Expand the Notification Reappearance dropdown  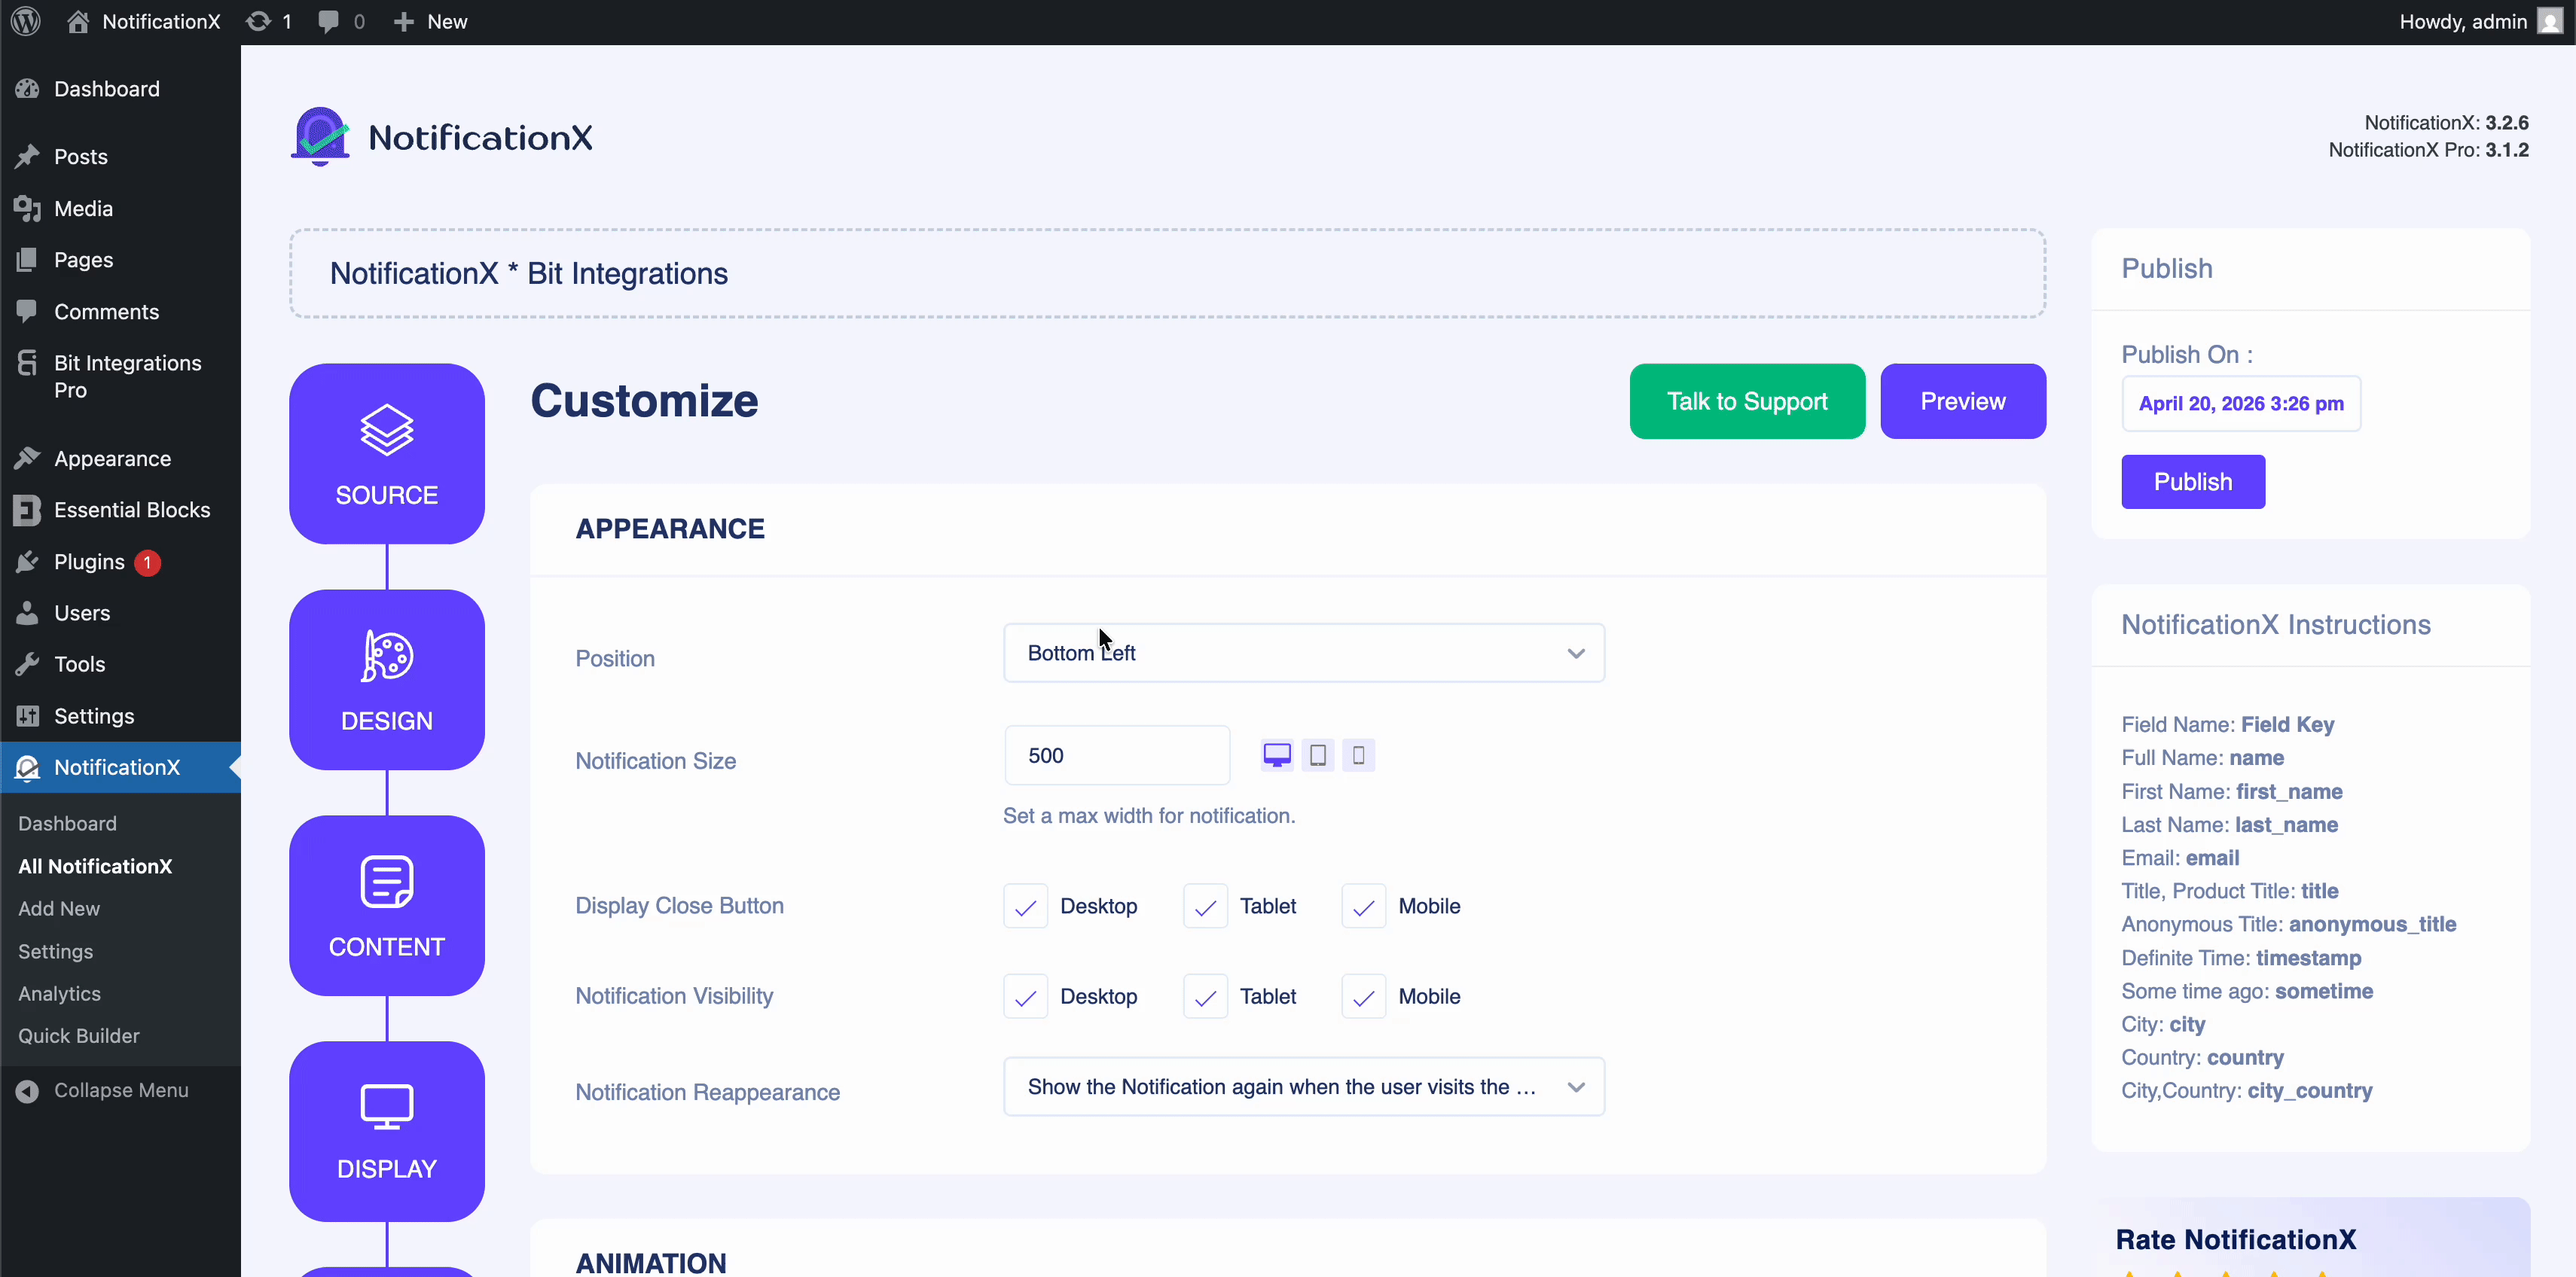click(x=1303, y=1086)
